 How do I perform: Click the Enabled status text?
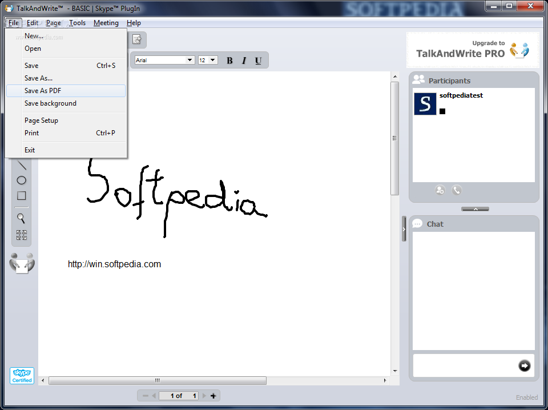click(527, 397)
